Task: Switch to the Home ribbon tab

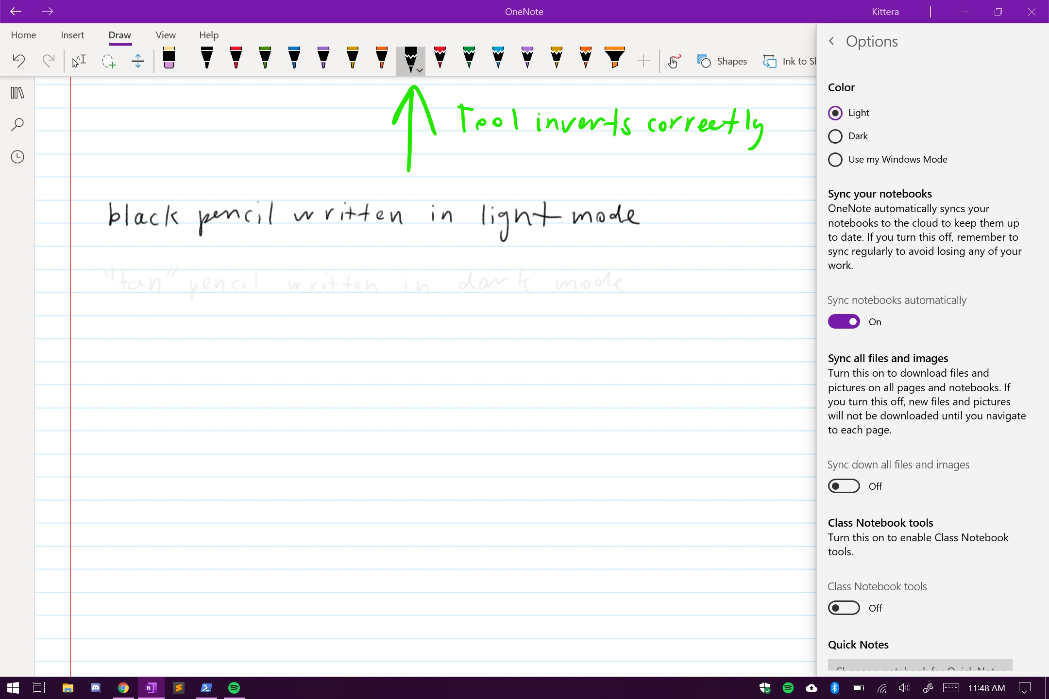Action: 23,35
